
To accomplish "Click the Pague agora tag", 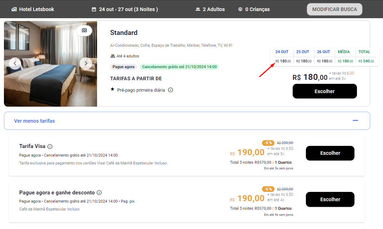I will [x=124, y=67].
